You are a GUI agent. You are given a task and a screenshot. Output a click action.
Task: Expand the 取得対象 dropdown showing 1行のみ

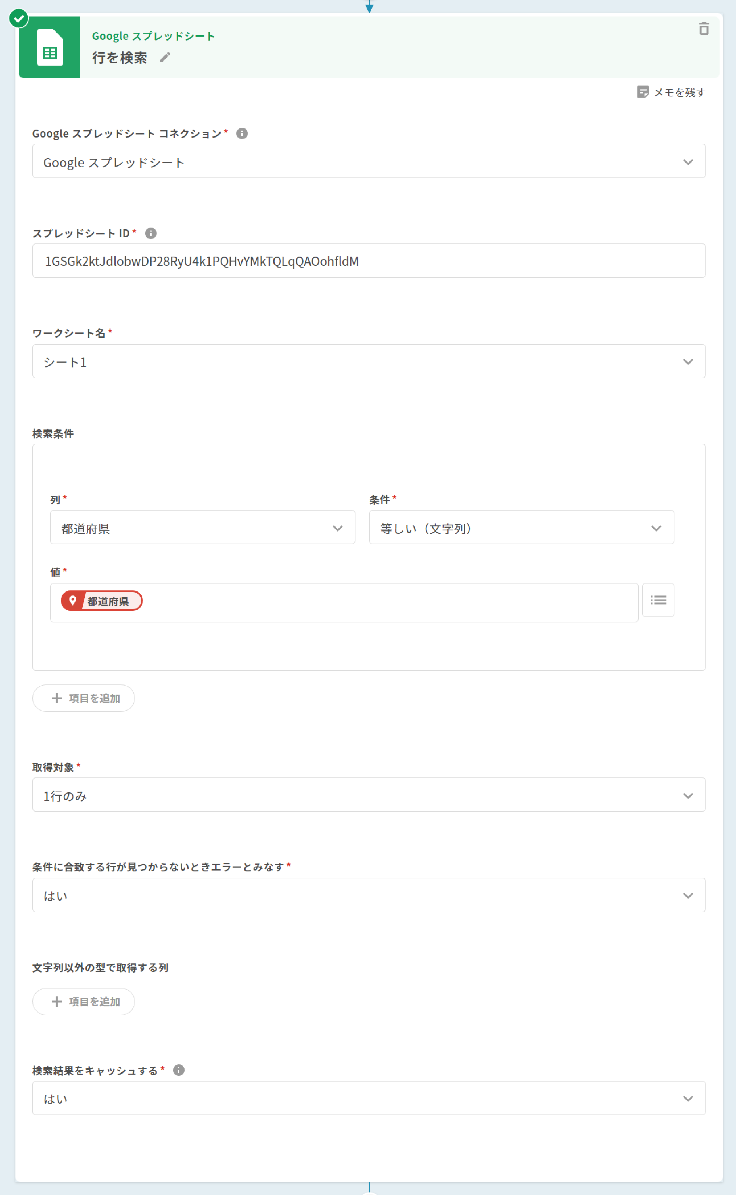point(369,795)
